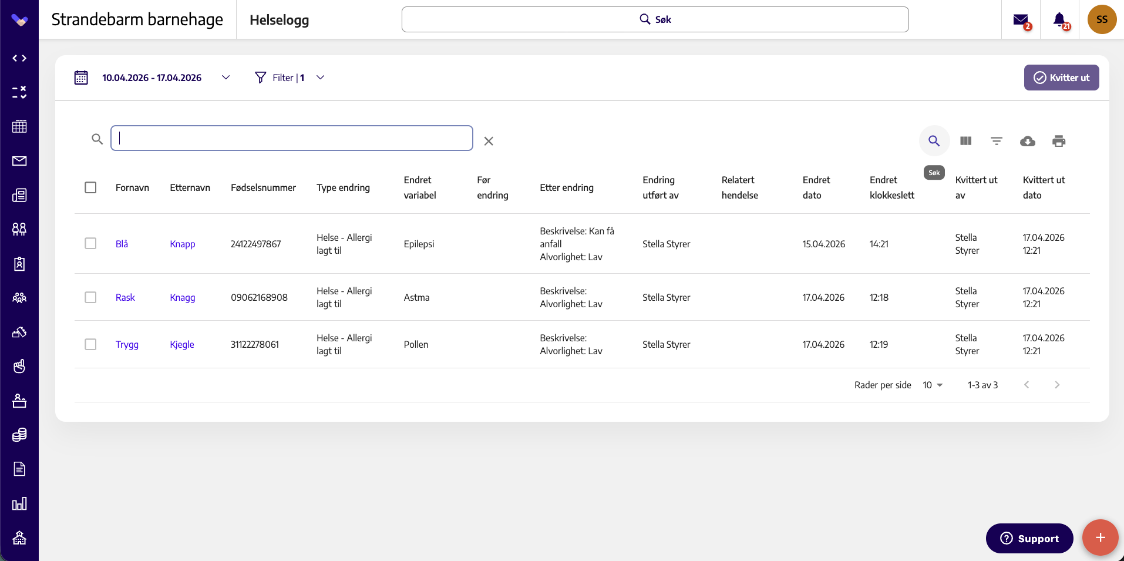Sort by the Endret variabel column header
This screenshot has height=561, width=1124.
[420, 187]
